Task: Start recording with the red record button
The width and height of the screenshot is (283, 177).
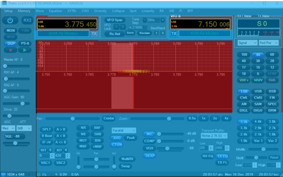Action: [11, 50]
